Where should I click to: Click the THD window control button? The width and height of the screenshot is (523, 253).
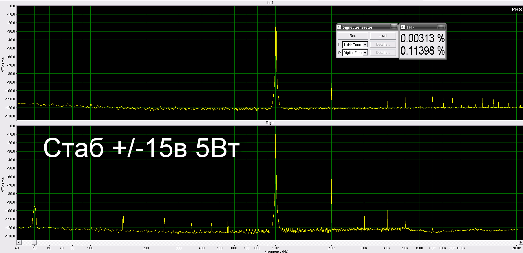click(441, 27)
